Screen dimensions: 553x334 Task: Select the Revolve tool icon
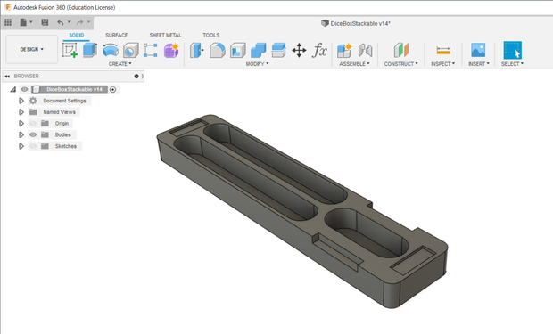[111, 50]
